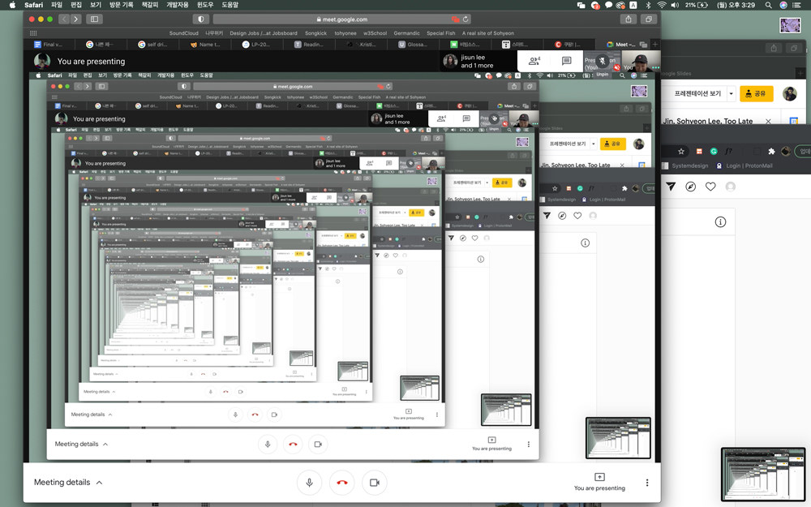This screenshot has height=507, width=811.
Task: Unpin the presentation tile
Action: pos(603,61)
